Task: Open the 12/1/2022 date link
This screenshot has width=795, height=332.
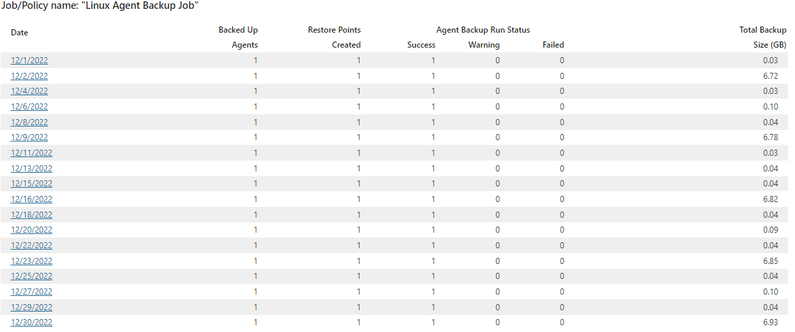Action: coord(29,61)
